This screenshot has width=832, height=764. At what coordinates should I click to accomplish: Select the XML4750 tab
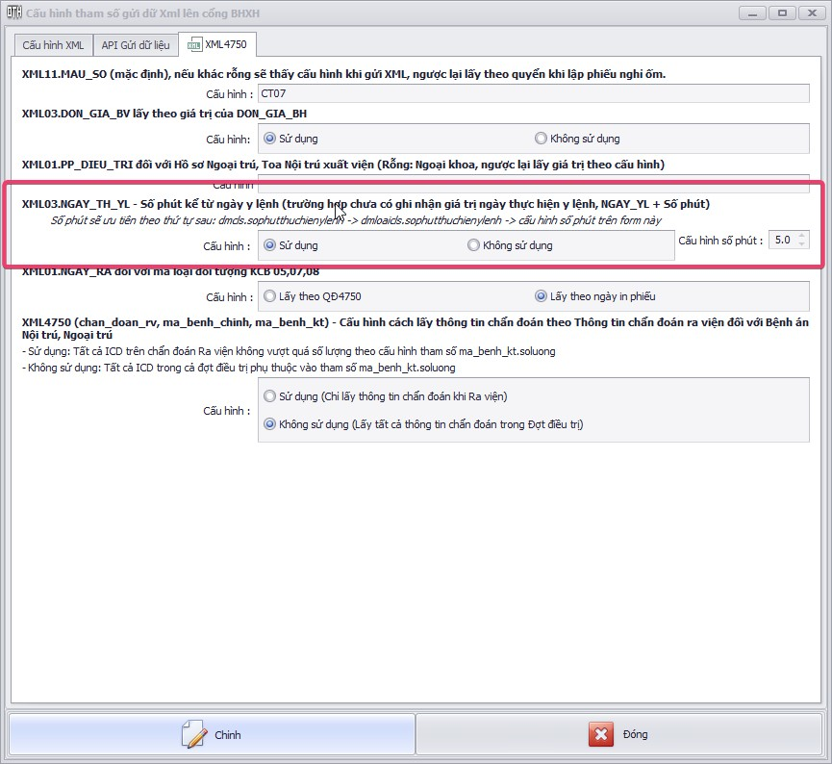(x=217, y=44)
